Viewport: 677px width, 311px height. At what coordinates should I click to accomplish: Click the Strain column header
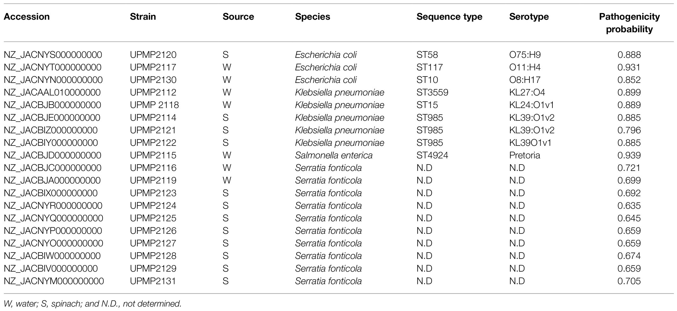tap(143, 17)
